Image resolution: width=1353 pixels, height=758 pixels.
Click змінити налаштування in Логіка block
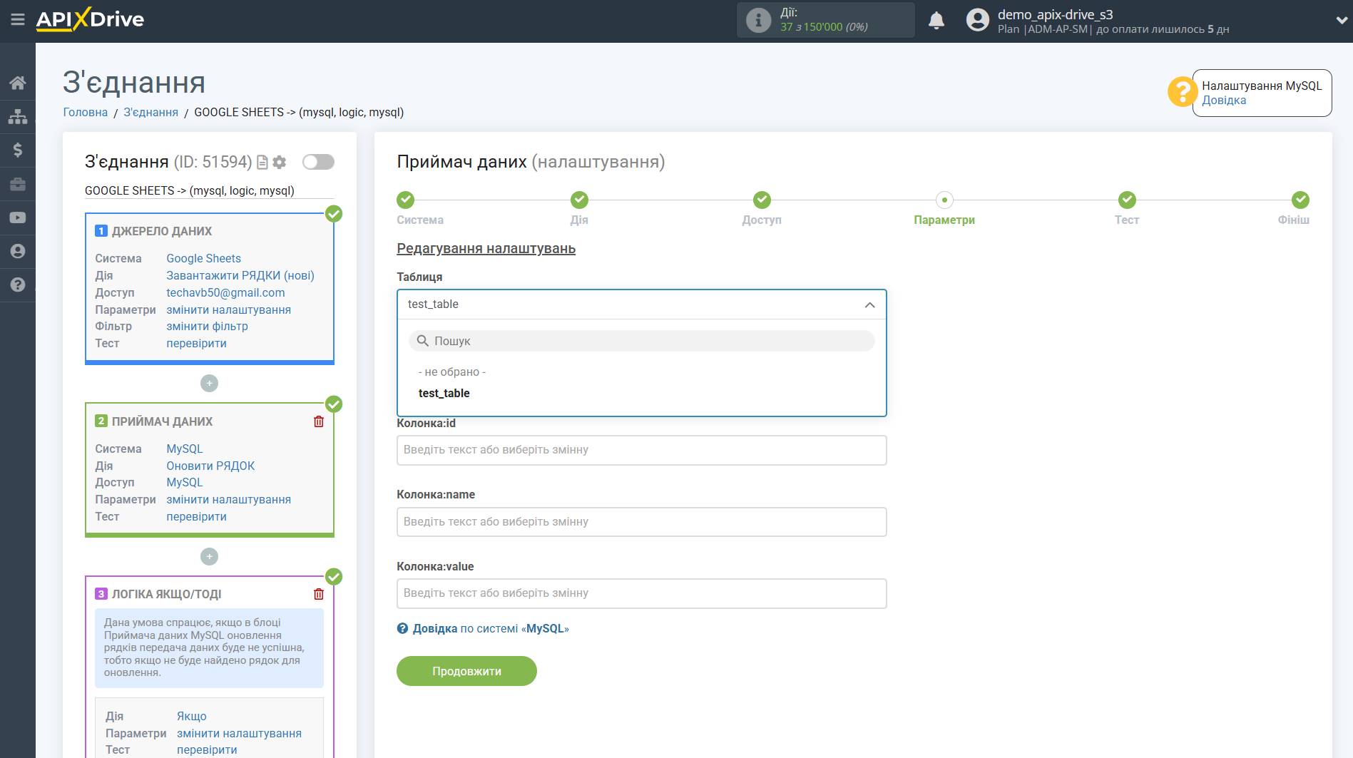pos(239,733)
